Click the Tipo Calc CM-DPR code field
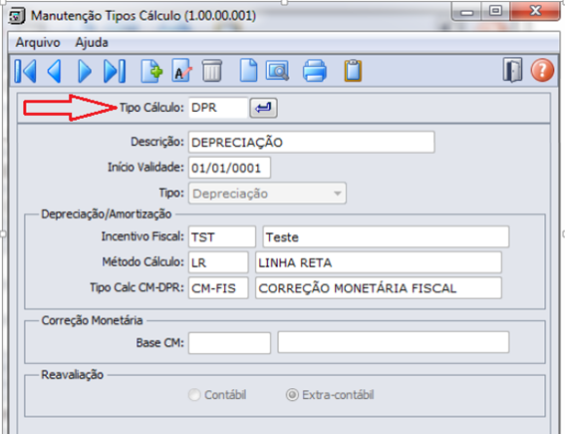Image resolution: width=565 pixels, height=434 pixels. coord(218,288)
